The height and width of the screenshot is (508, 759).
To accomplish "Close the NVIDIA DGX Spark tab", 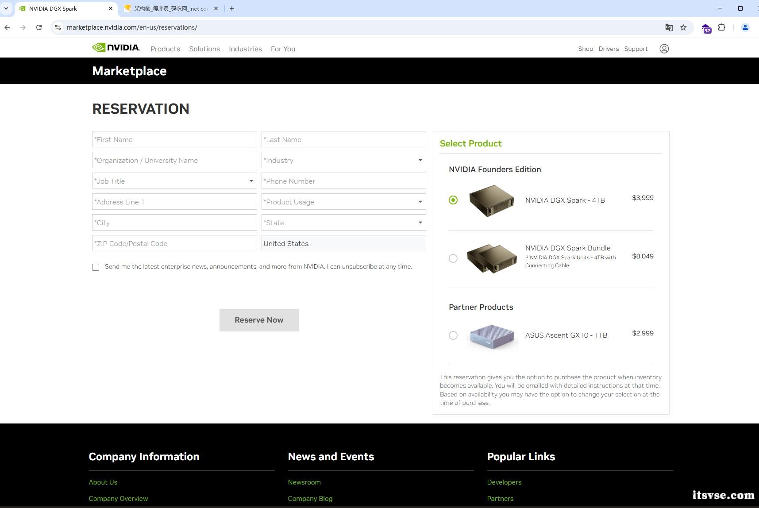I will (111, 8).
